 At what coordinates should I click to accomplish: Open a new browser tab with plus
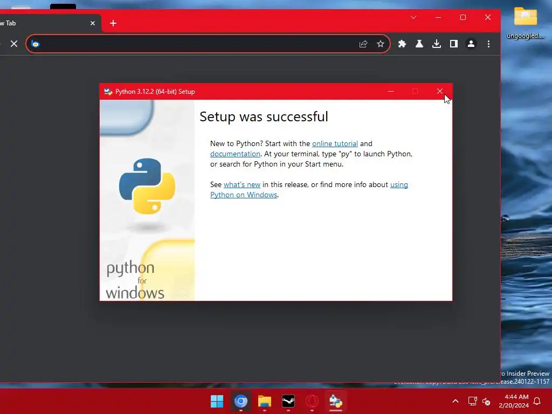(x=113, y=23)
